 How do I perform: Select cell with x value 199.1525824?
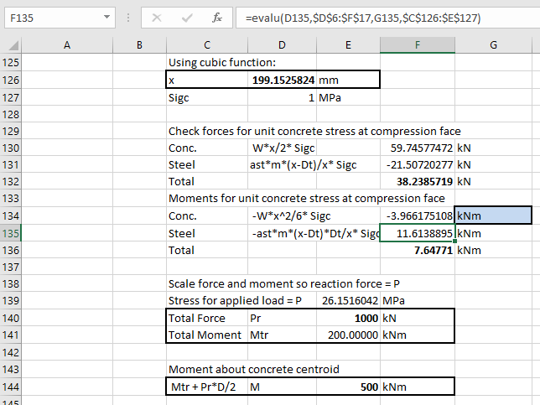(x=281, y=80)
